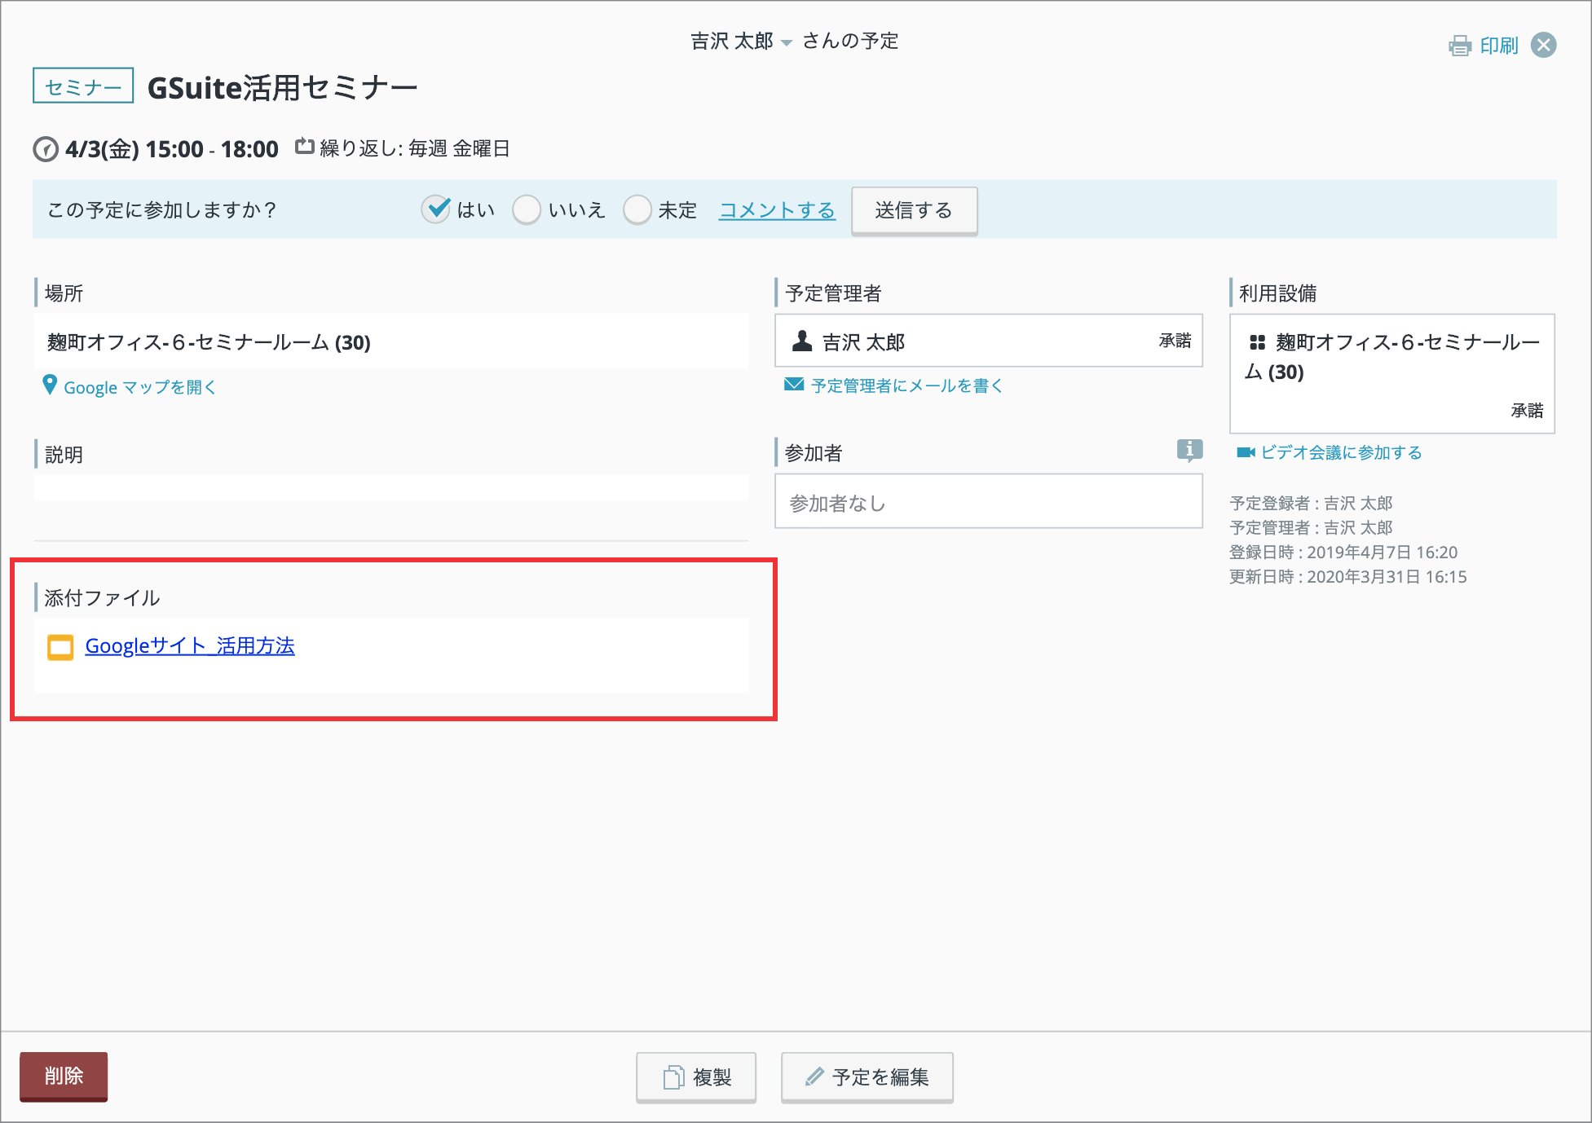Click the facility grid icon
Image resolution: width=1592 pixels, height=1123 pixels.
pyautogui.click(x=1258, y=342)
